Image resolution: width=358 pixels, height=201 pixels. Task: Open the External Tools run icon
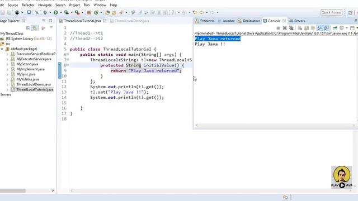coord(77,12)
